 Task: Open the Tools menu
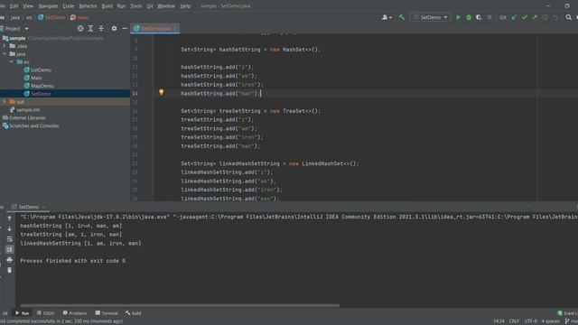click(x=136, y=6)
